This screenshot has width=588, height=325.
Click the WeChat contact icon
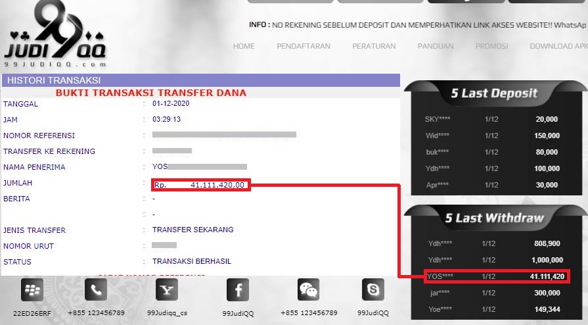click(x=308, y=289)
